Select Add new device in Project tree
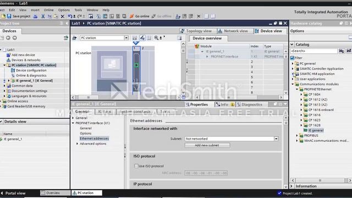This screenshot has width=352, height=198. tap(23, 55)
